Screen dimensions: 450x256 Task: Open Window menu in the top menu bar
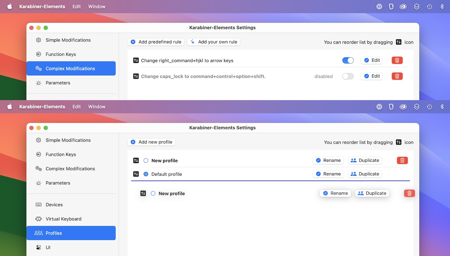coord(97,7)
